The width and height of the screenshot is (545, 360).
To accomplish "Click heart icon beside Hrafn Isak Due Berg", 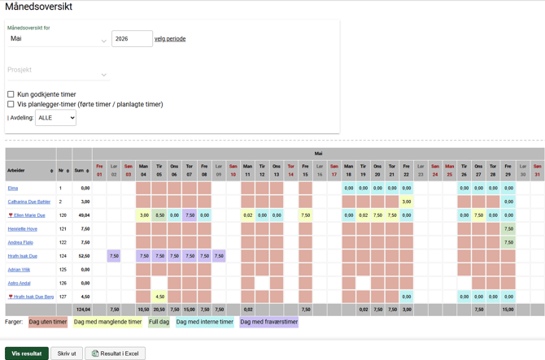I will pos(11,297).
